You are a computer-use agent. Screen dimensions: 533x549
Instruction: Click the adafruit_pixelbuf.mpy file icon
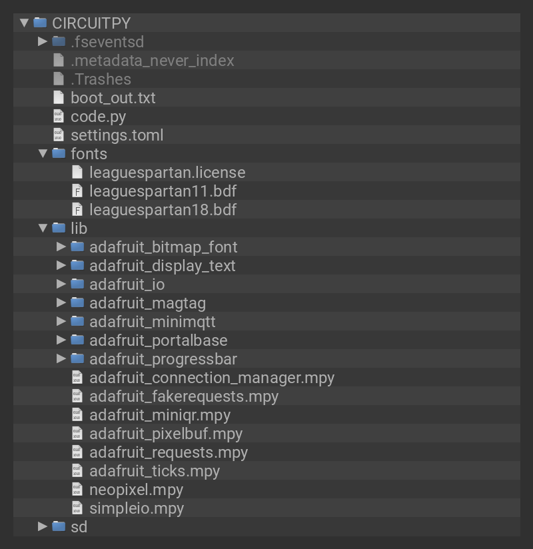click(x=77, y=433)
